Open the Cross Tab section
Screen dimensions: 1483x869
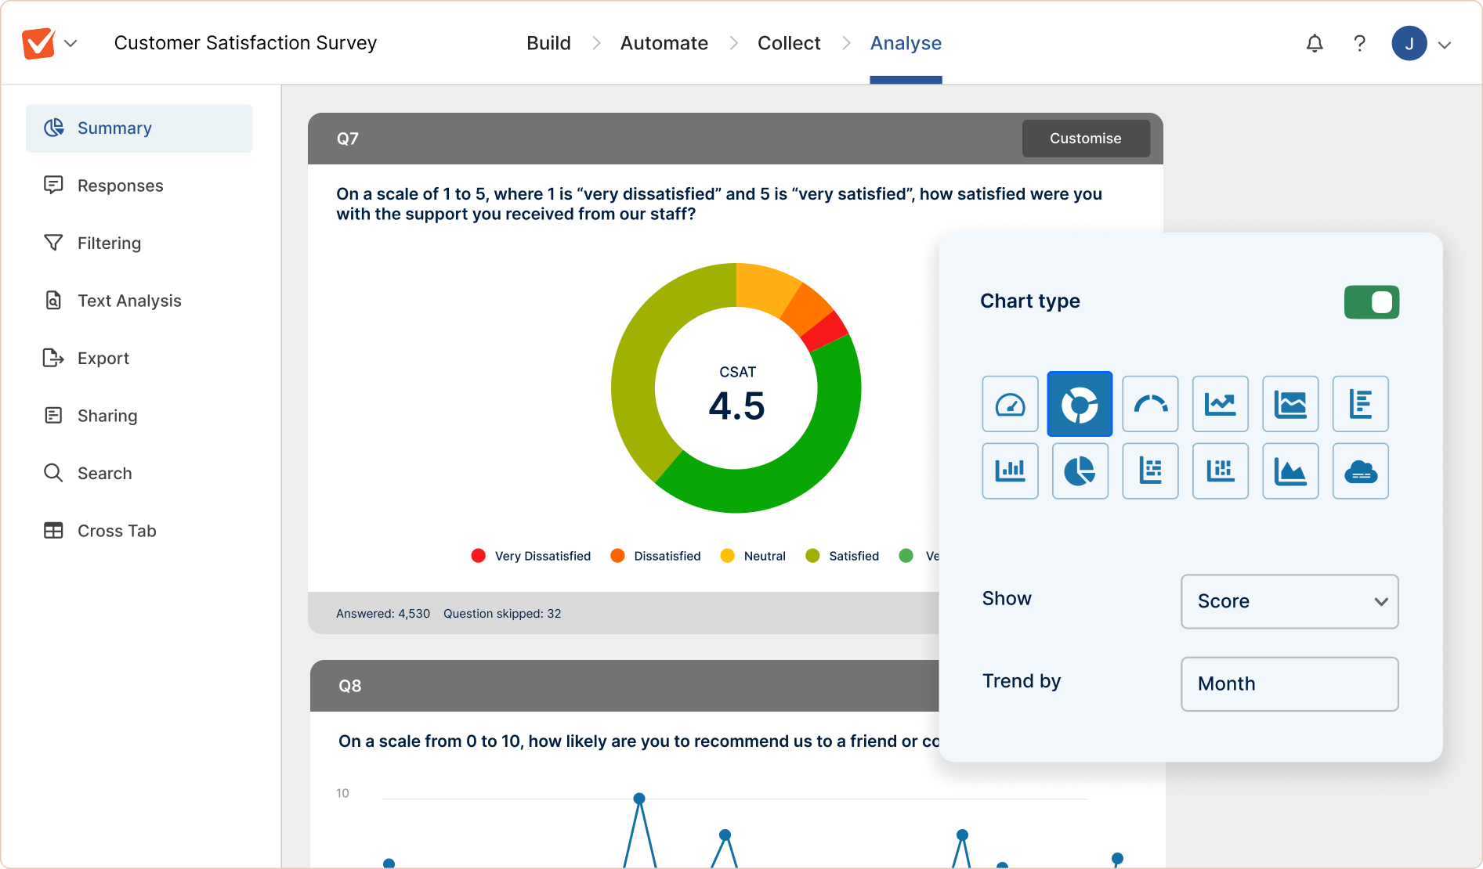point(117,530)
